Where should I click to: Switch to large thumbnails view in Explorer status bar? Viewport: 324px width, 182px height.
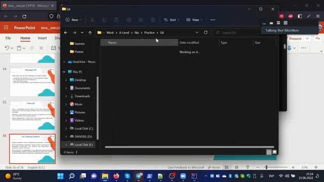(274, 152)
